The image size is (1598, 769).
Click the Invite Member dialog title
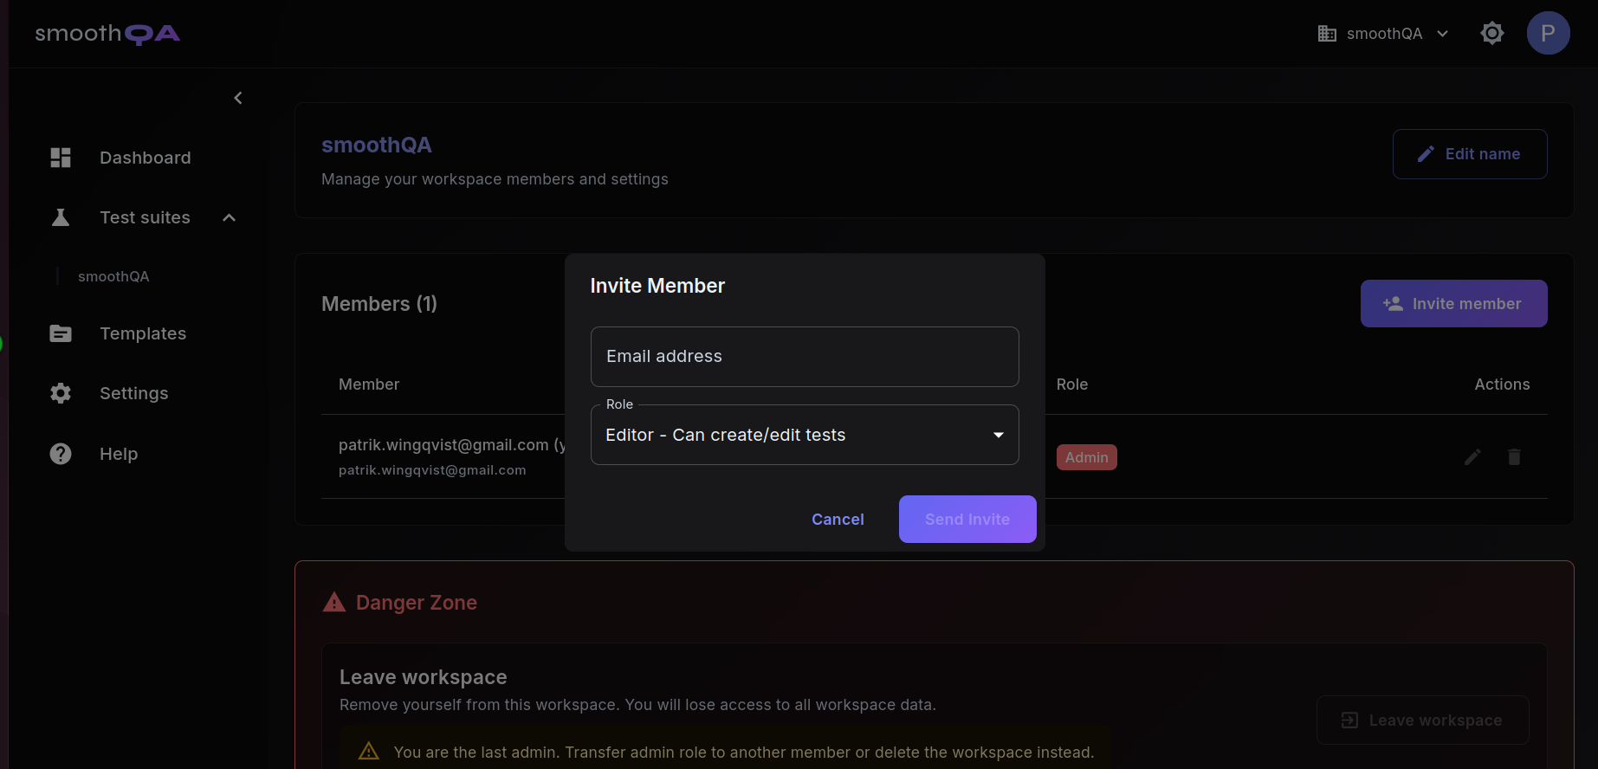657,286
